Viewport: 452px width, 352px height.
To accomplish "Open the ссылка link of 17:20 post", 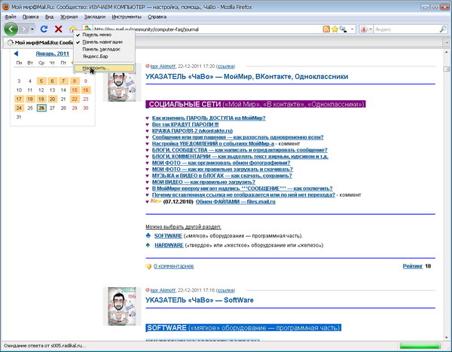I will tap(225, 66).
